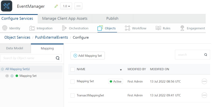
Task: Open the 1.0 version dropdown
Action: tap(66, 6)
